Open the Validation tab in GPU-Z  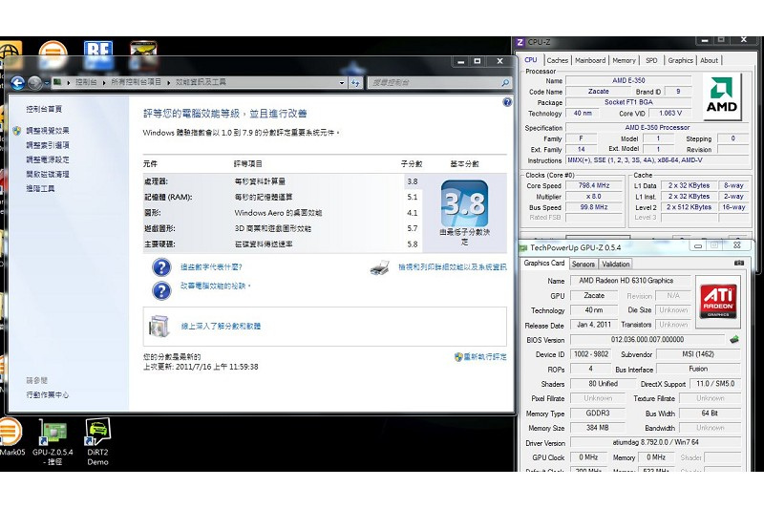[x=615, y=264]
